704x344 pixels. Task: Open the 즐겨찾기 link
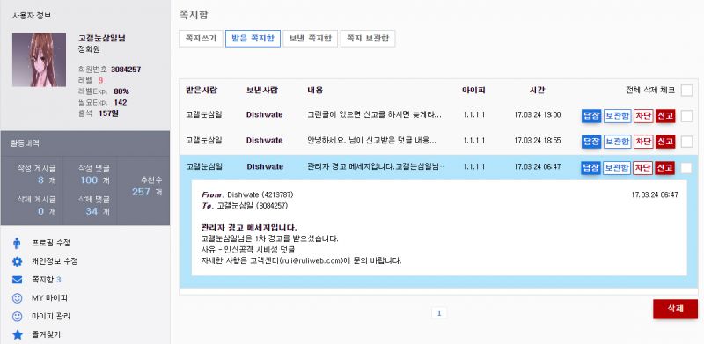46,334
